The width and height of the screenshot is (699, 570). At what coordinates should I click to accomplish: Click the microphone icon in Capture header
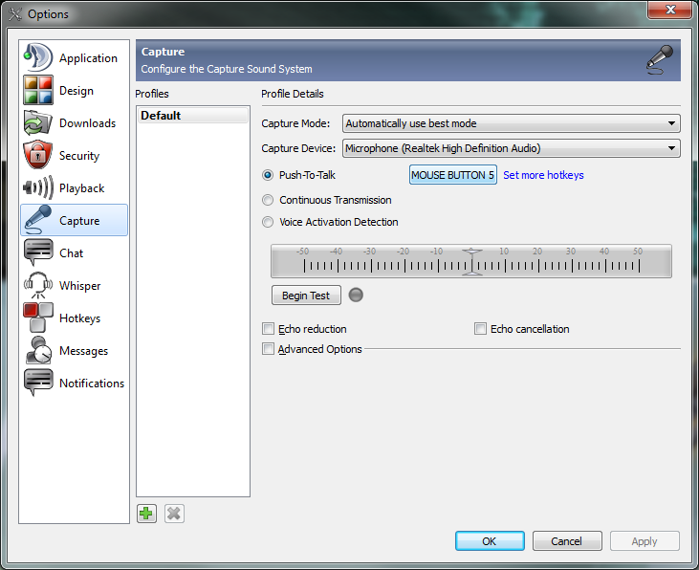(660, 59)
